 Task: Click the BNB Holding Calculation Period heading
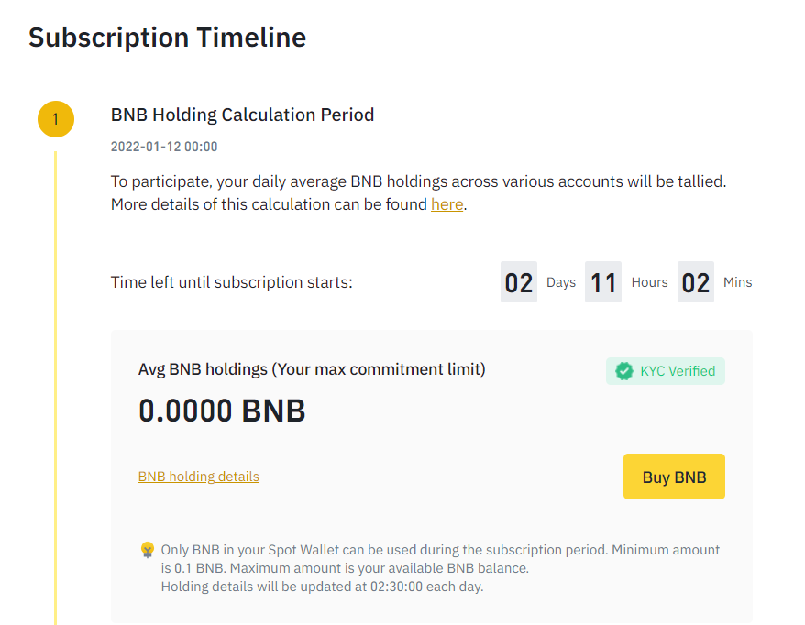click(242, 115)
